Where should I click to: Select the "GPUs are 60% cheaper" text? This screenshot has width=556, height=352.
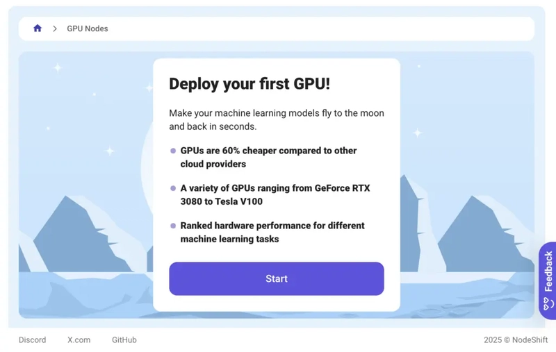tap(268, 158)
